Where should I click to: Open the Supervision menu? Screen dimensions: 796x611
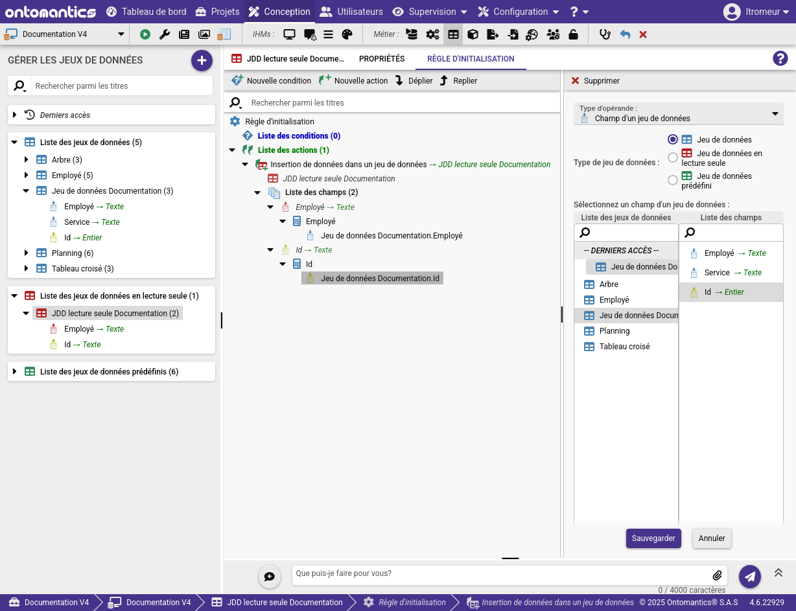tap(430, 12)
